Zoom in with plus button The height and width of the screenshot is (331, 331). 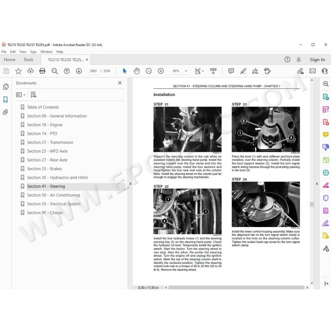click(161, 71)
